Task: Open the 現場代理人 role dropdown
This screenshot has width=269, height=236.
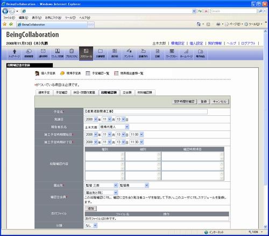Action: 114,127
